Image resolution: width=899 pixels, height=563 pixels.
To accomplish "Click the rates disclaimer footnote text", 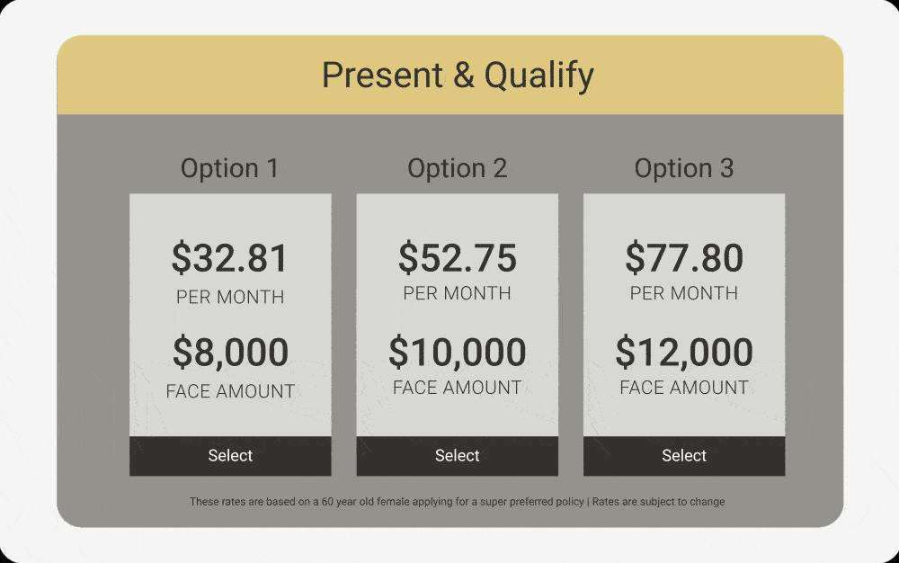I will pyautogui.click(x=457, y=502).
